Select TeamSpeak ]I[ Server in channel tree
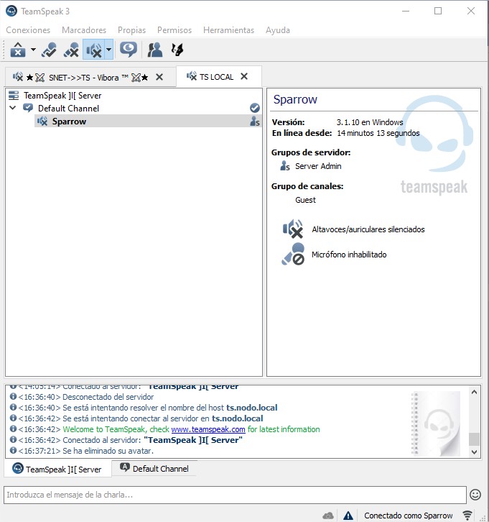This screenshot has height=522, width=489. 62,96
